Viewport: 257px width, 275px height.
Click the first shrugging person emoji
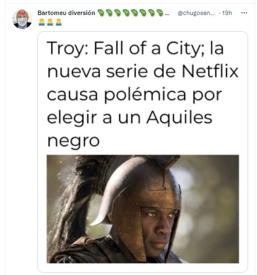point(42,22)
